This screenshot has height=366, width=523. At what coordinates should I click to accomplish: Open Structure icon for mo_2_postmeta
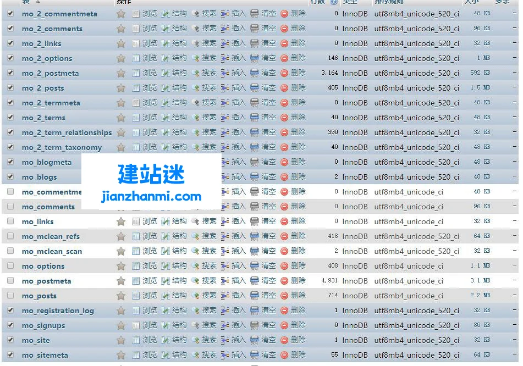pyautogui.click(x=166, y=73)
